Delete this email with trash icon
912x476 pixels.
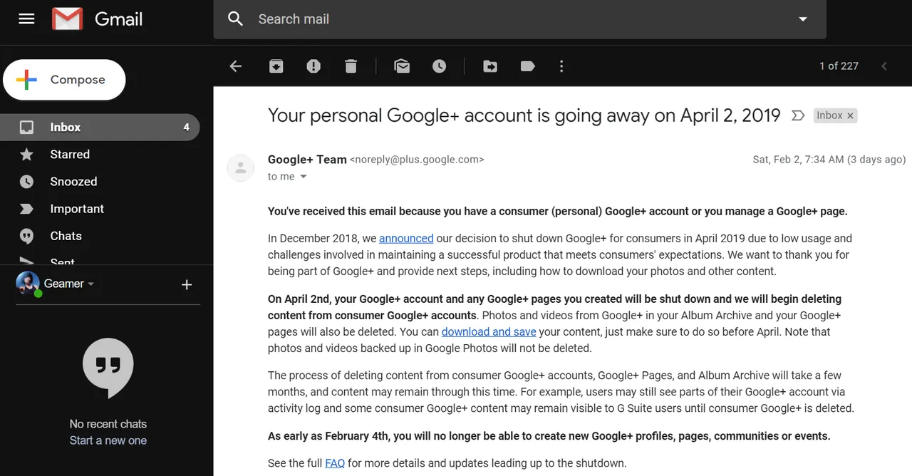[351, 66]
